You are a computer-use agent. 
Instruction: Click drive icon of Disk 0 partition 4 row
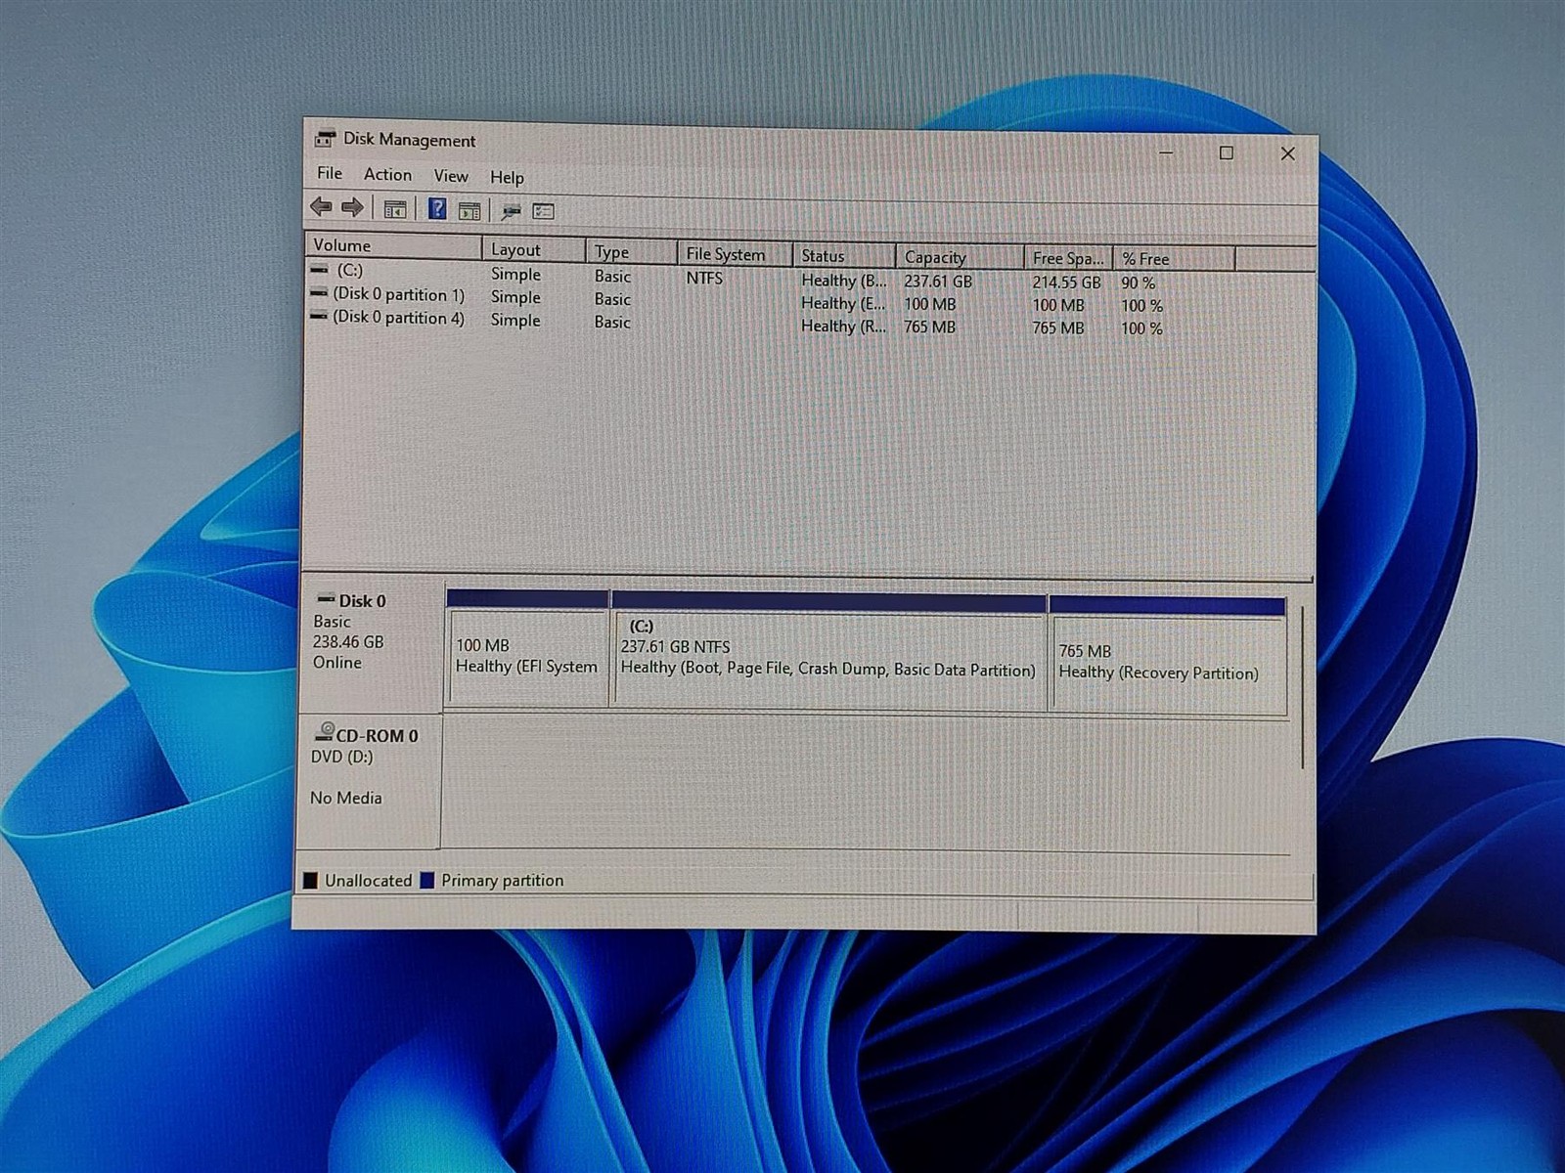319,315
